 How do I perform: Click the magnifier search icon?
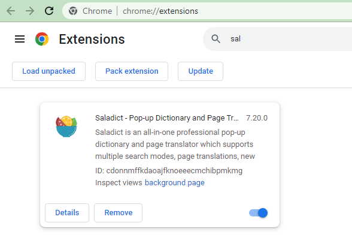216,39
